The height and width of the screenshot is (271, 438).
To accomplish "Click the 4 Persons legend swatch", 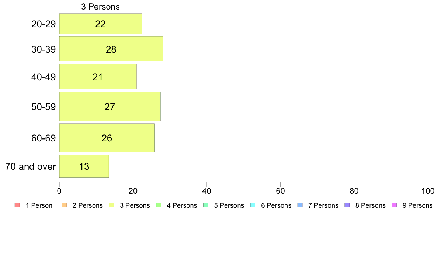I will 159,205.
